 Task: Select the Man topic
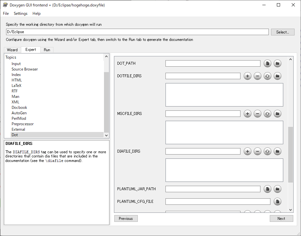(15, 97)
